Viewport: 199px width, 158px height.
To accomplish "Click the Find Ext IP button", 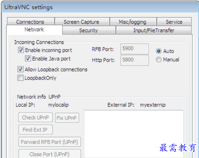I will [x=35, y=130].
